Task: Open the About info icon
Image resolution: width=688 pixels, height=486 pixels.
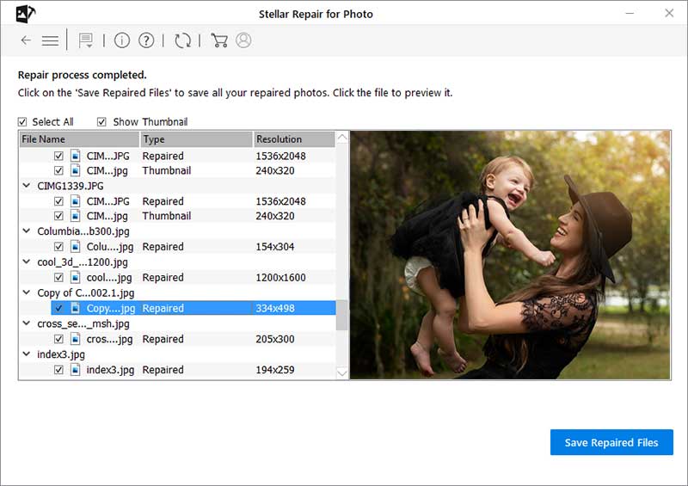Action: click(122, 40)
